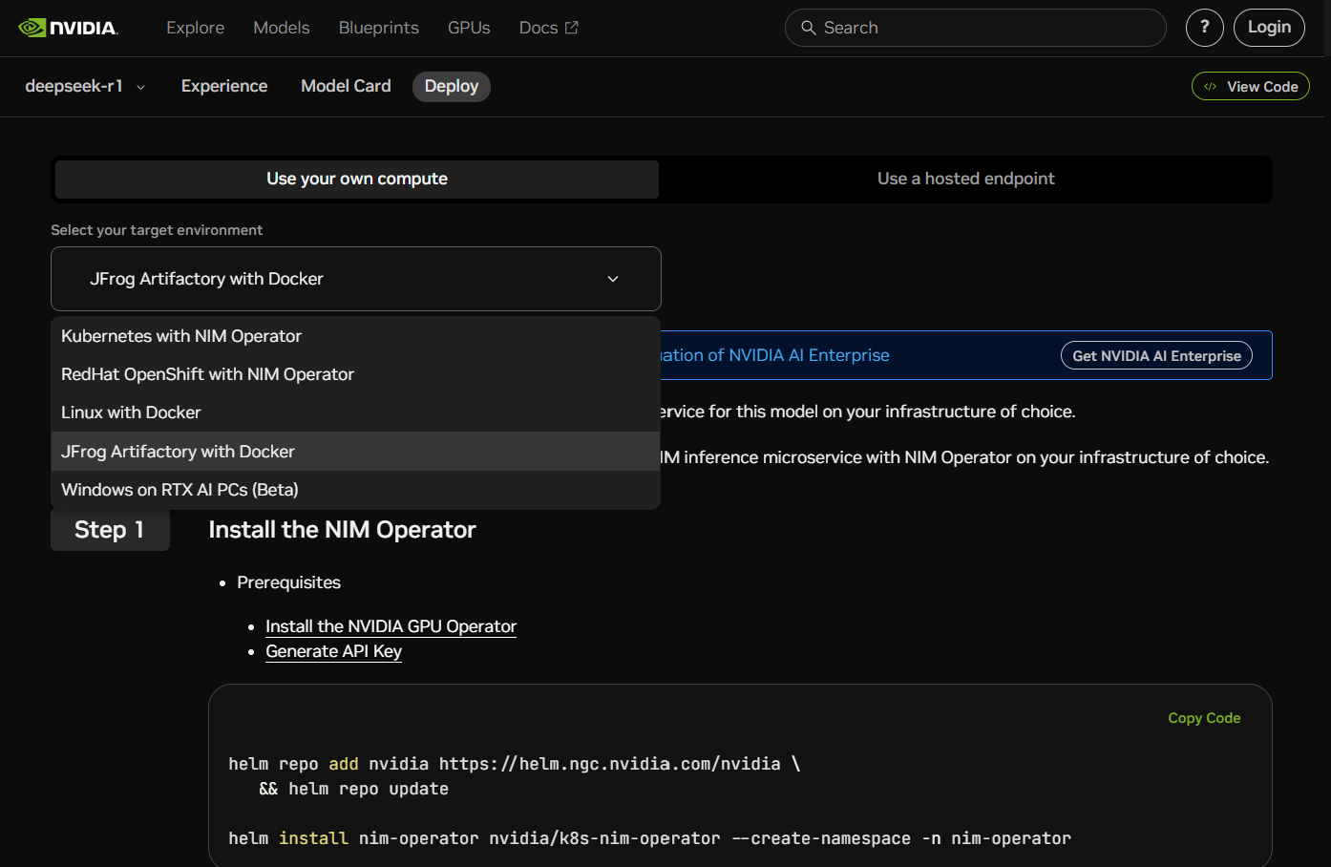Expand the deepseek-r1 model chevron
The height and width of the screenshot is (867, 1331).
[141, 87]
